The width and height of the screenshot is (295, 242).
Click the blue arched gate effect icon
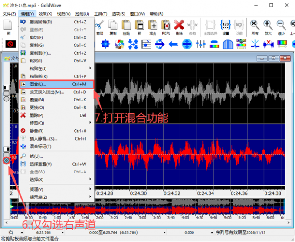(x=228, y=44)
